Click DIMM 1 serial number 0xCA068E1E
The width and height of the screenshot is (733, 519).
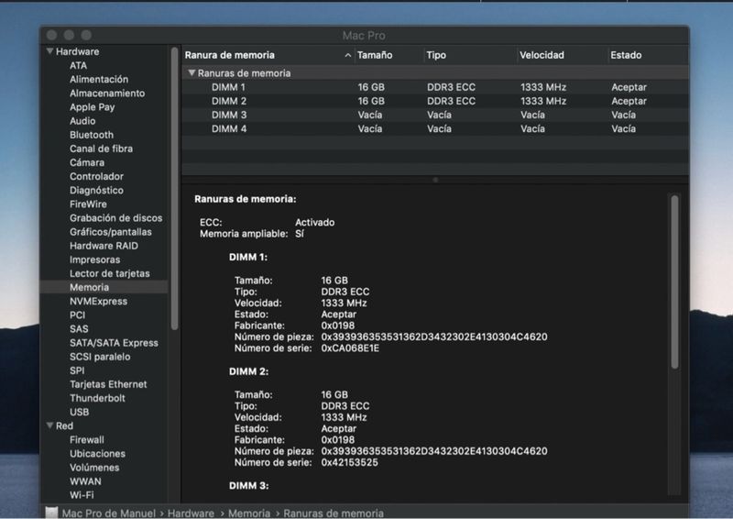click(x=350, y=348)
